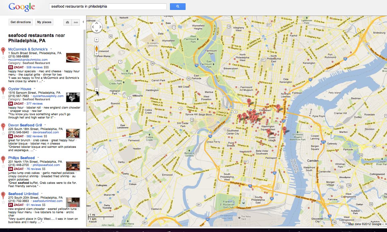Click the zoom slider handle
This screenshot has width=387, height=232.
pyautogui.click(x=97, y=68)
